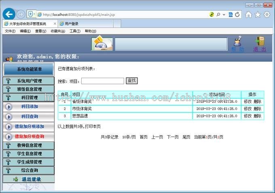The height and width of the screenshot is (193, 275).
Task: Expand the 学生成绩管理 menu section
Action: pyautogui.click(x=29, y=162)
